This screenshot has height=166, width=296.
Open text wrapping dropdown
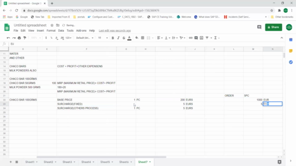point(175,38)
